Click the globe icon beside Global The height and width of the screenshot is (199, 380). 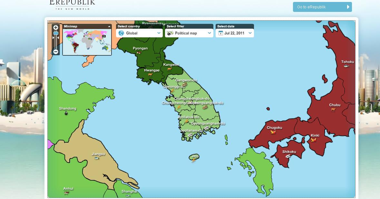(x=121, y=33)
